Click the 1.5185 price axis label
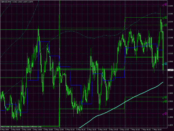The height and width of the screenshot is (131, 174). point(171,14)
